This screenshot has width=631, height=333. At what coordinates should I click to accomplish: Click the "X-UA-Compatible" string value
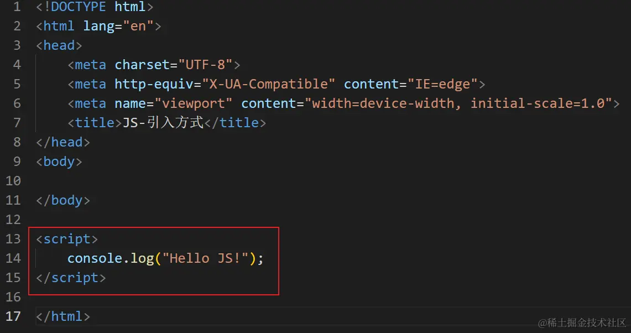pos(268,84)
